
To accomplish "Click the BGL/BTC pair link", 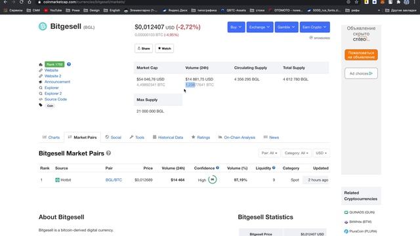I will pyautogui.click(x=114, y=180).
